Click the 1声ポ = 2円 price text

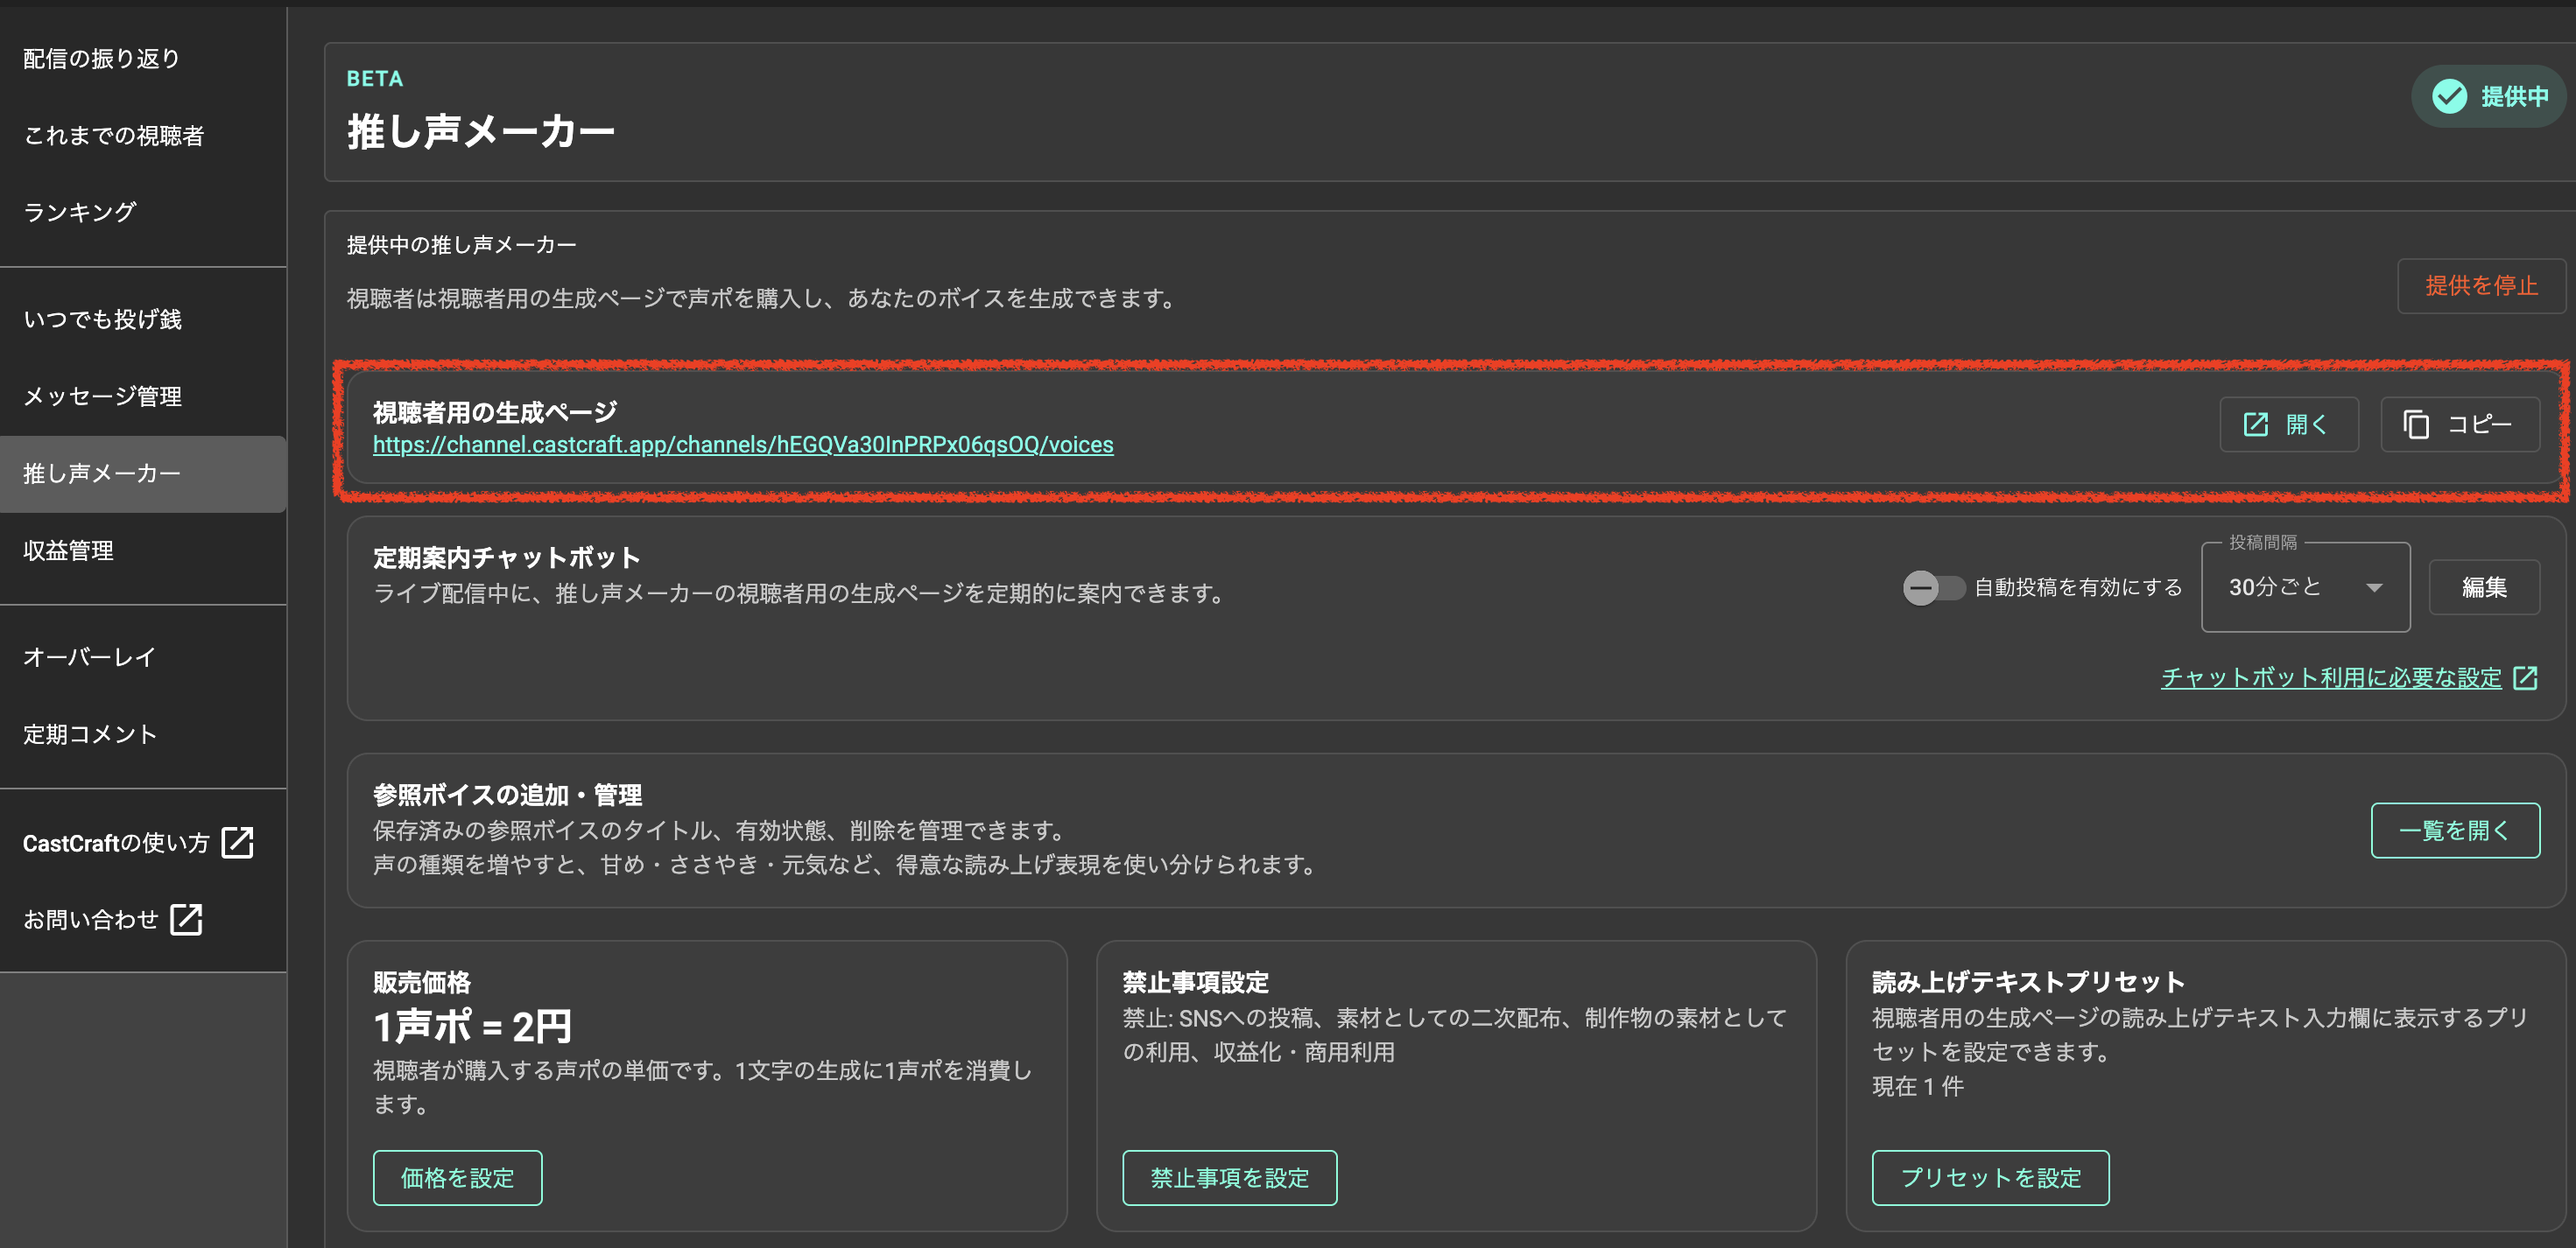tap(472, 1027)
